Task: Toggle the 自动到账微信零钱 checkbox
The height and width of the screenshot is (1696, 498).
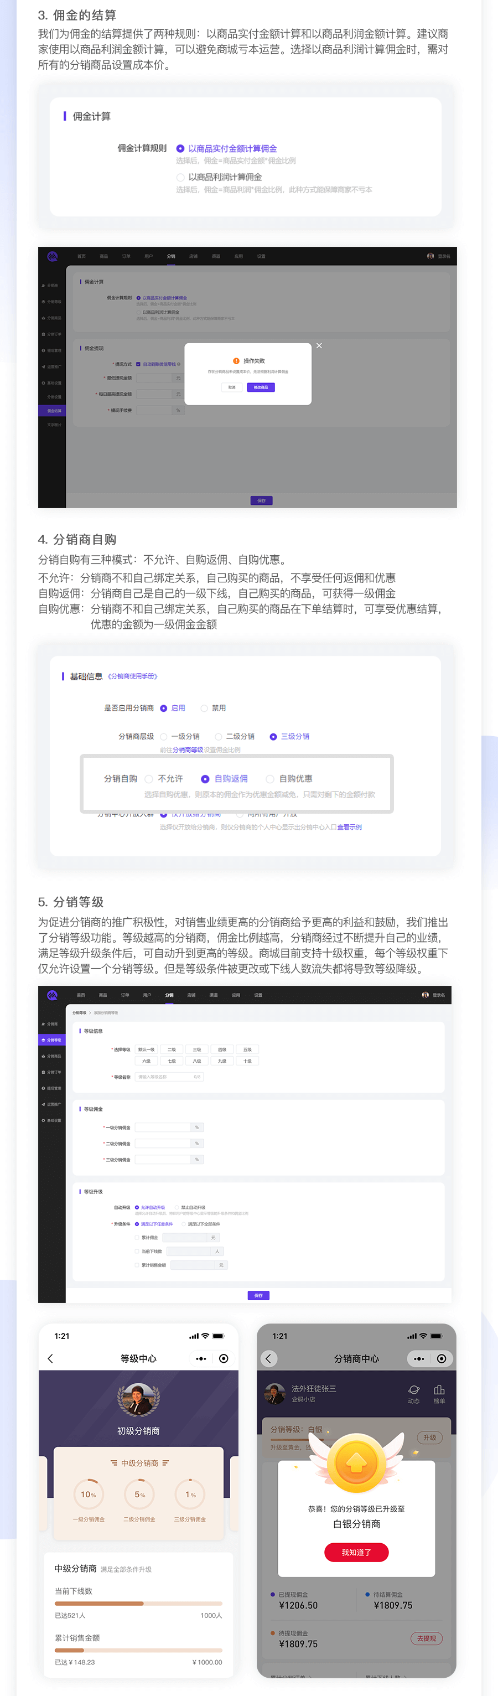Action: tap(138, 364)
